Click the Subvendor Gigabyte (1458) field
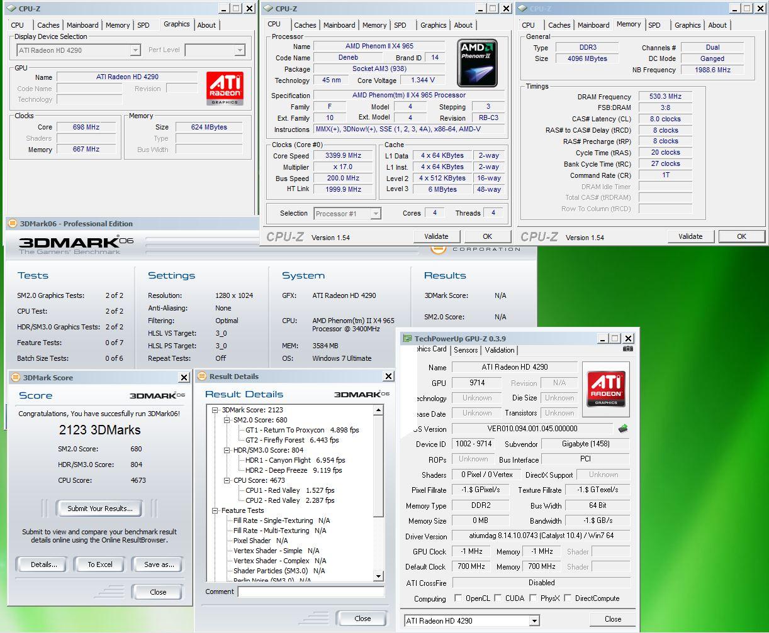 click(585, 444)
